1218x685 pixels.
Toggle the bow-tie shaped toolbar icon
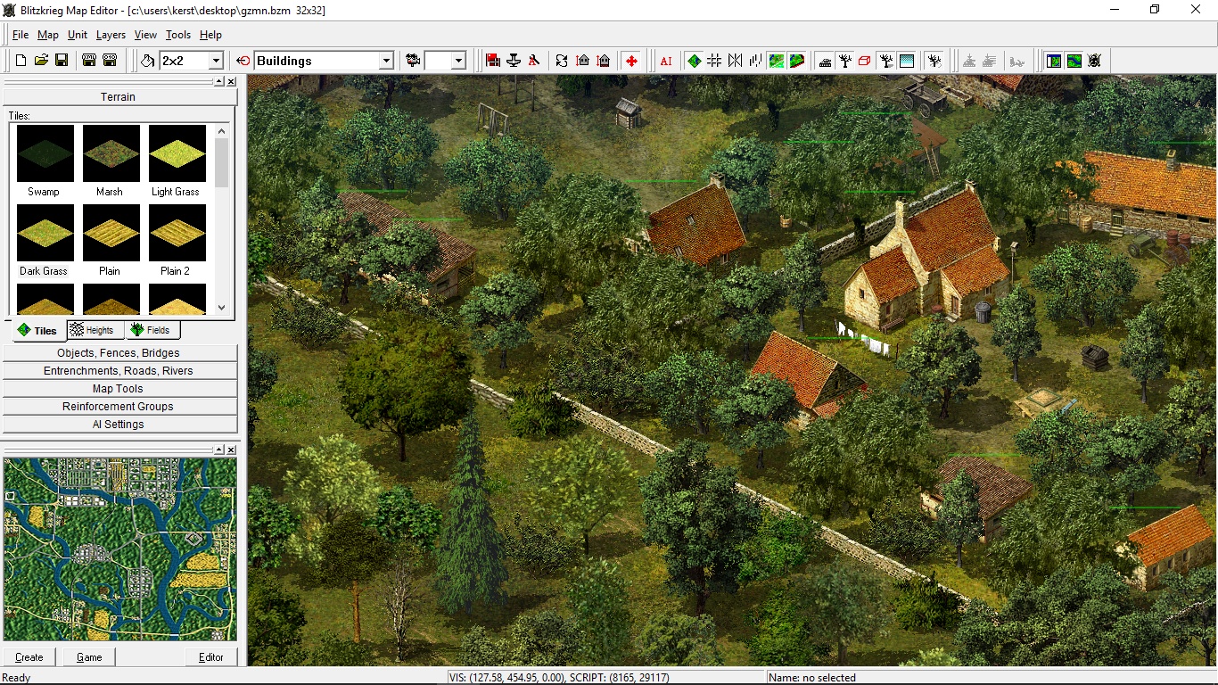click(735, 61)
